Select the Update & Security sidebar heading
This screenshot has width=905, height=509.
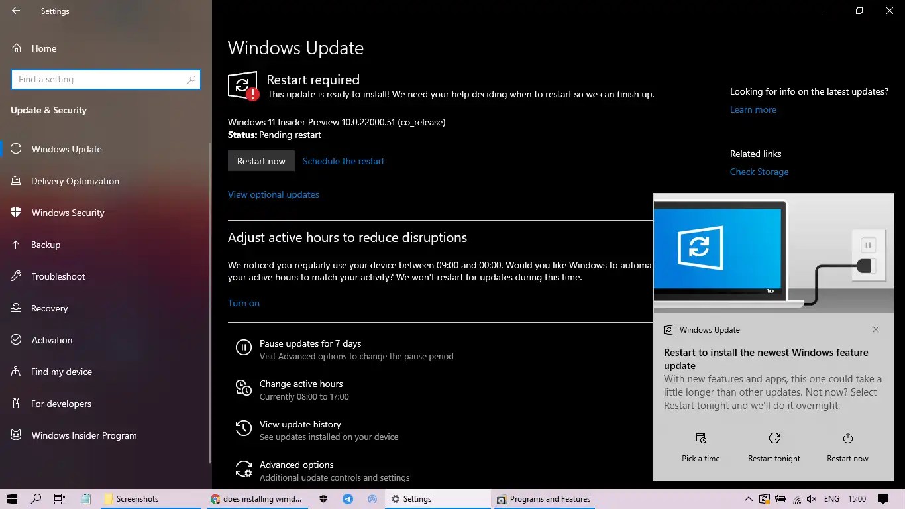(48, 110)
